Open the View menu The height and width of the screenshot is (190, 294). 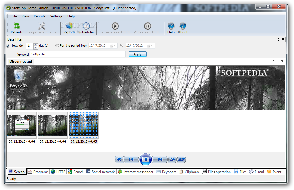25,16
